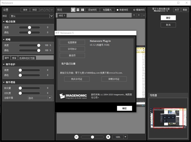Click the zoom out minus icon

point(76,137)
